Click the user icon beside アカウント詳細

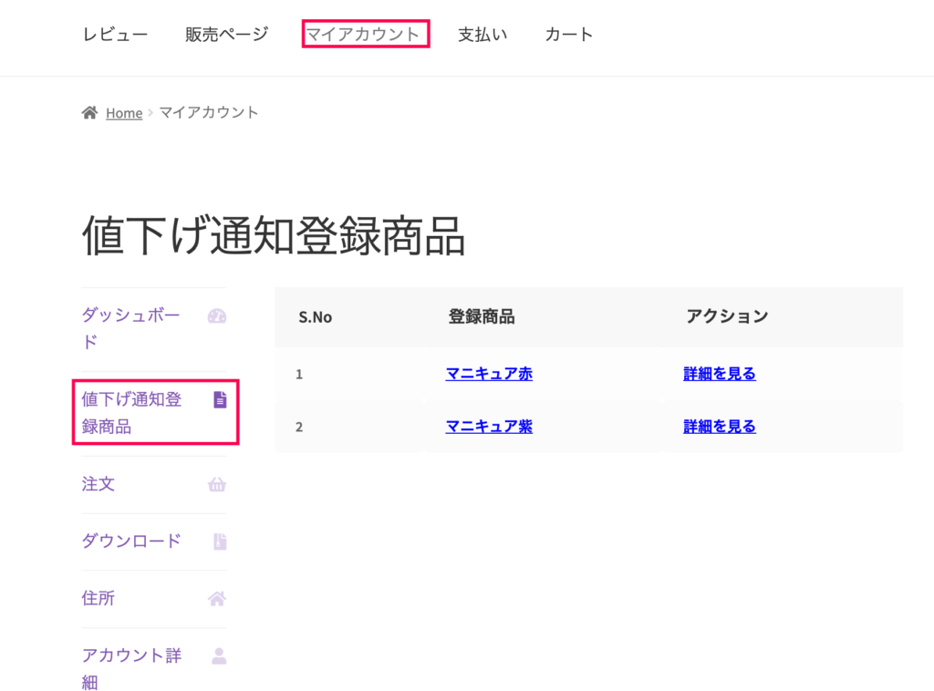coord(219,655)
